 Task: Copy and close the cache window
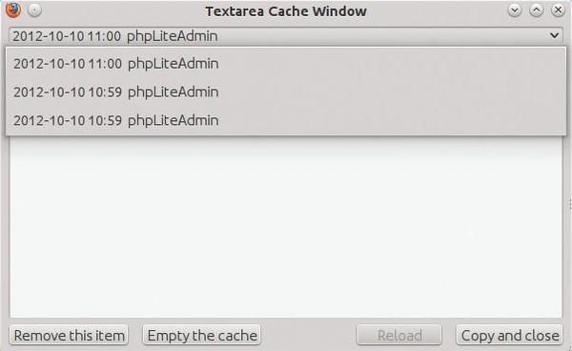point(510,335)
